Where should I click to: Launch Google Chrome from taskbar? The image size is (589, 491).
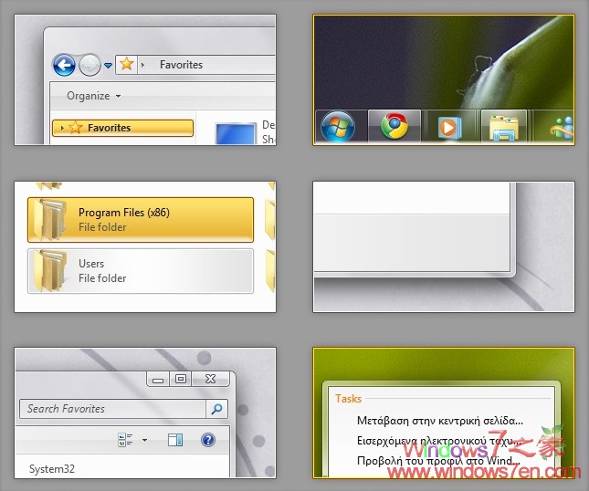pos(394,127)
